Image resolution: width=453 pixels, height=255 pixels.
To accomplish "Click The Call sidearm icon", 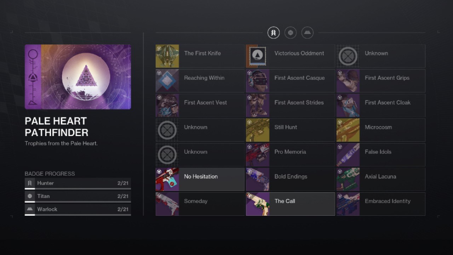I will tap(258, 204).
